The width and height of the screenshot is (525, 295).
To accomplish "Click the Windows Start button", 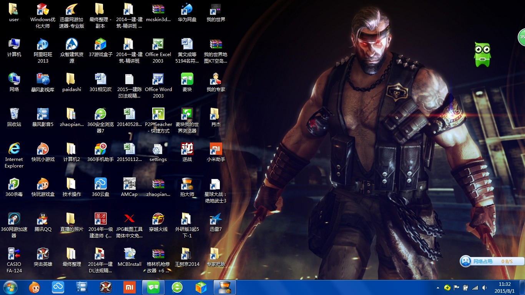I will point(10,287).
